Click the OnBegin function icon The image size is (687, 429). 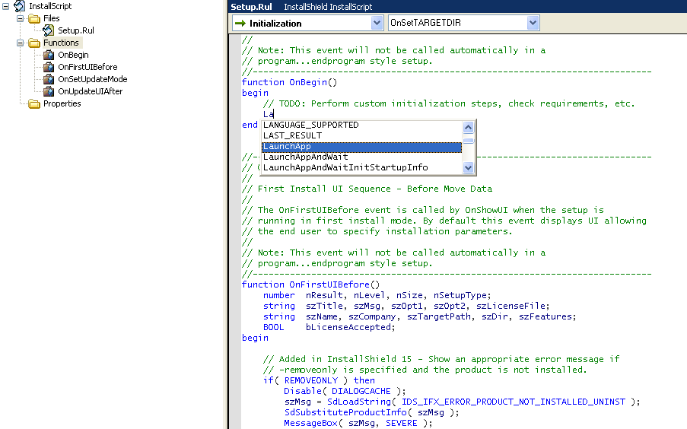pos(49,55)
